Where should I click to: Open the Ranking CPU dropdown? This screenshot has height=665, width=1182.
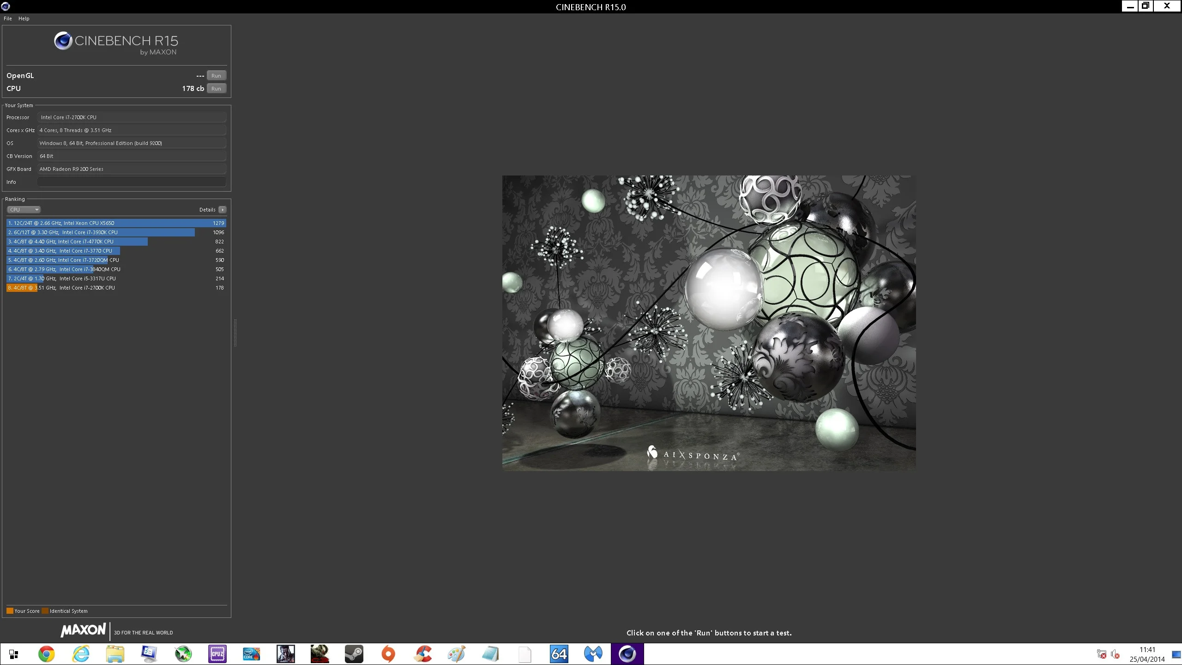(24, 210)
